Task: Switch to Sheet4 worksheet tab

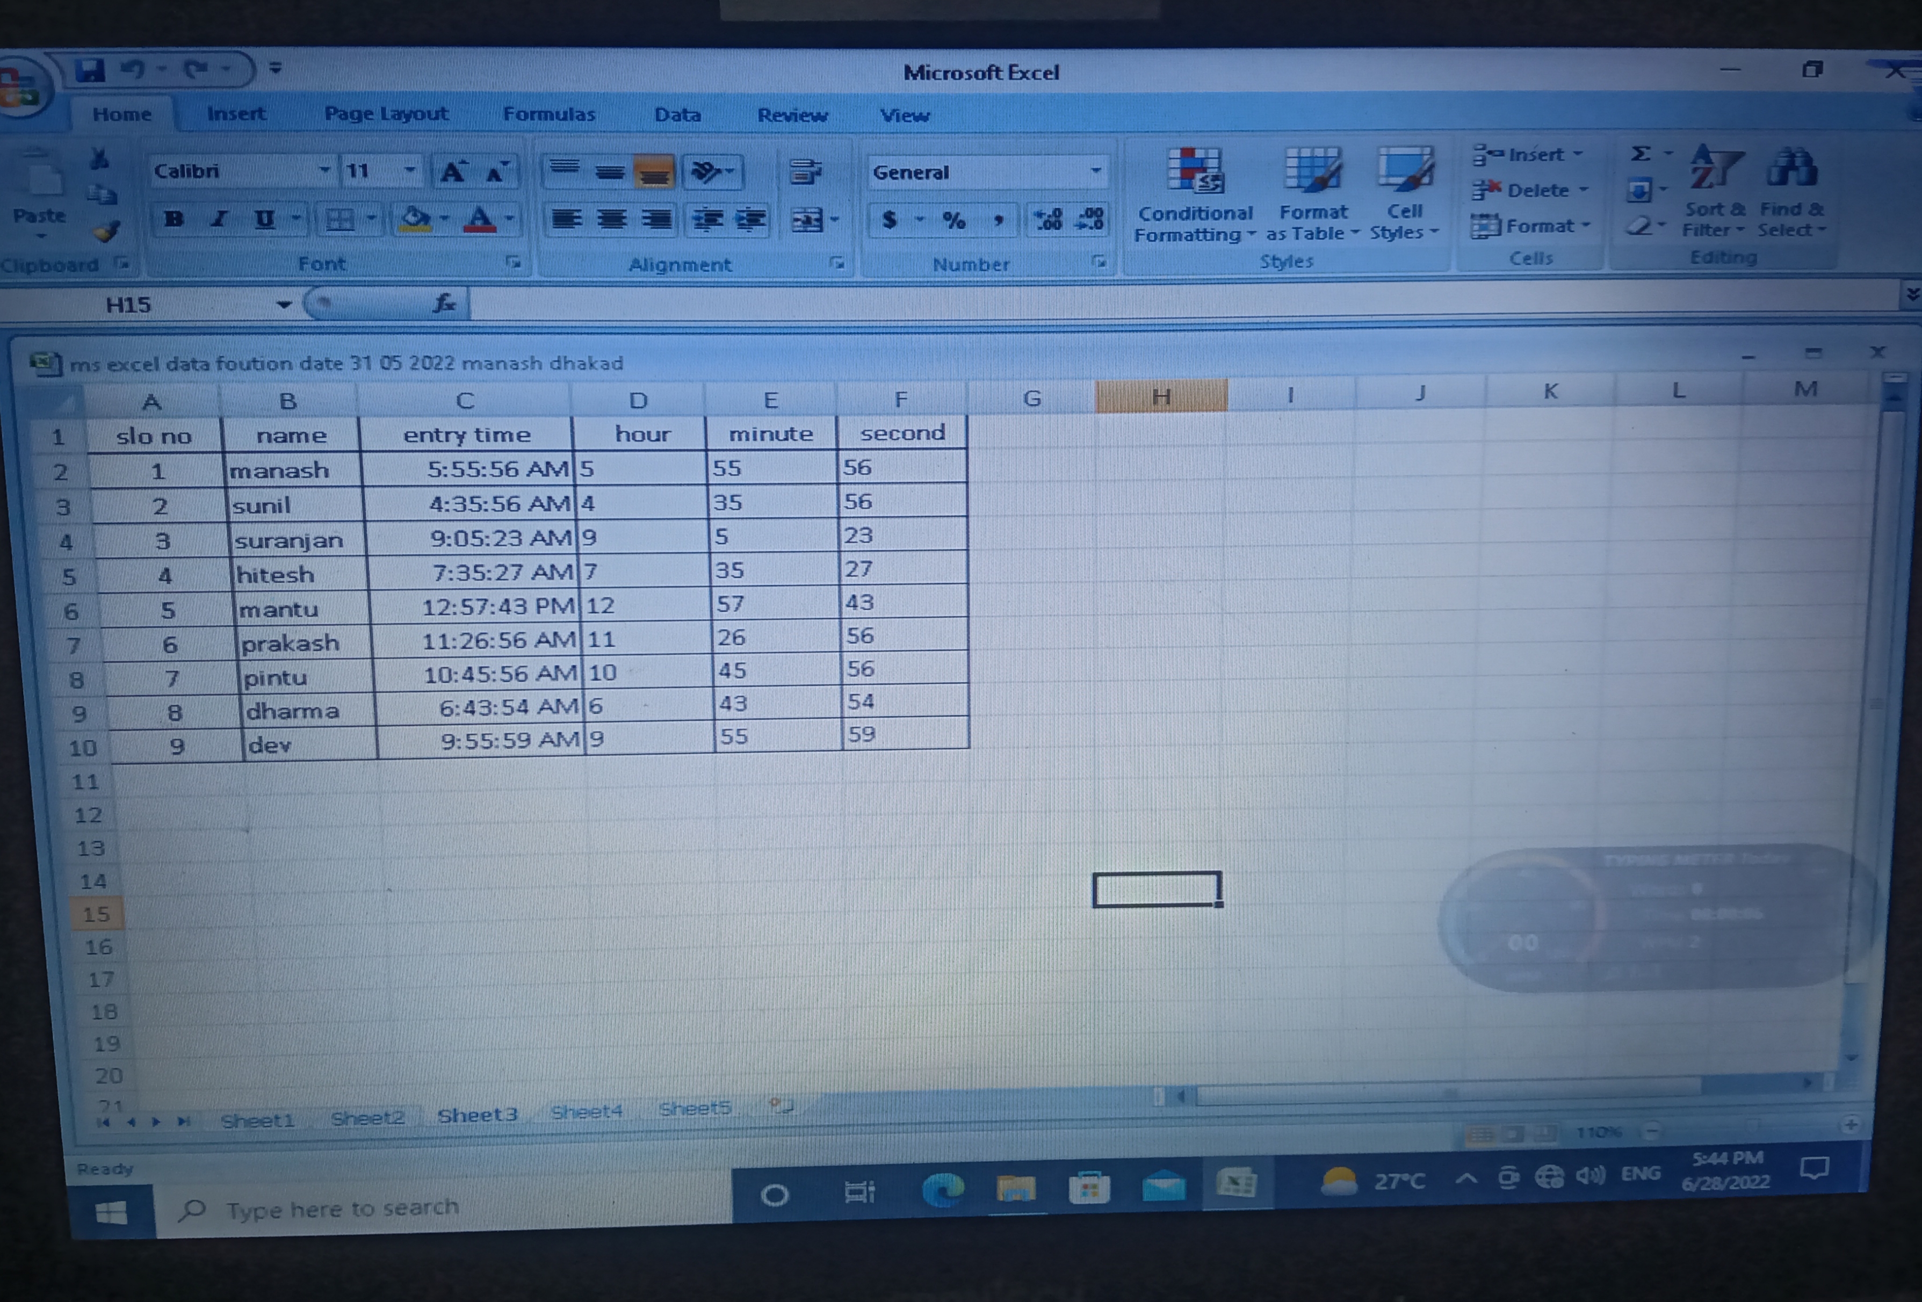Action: click(x=587, y=1112)
